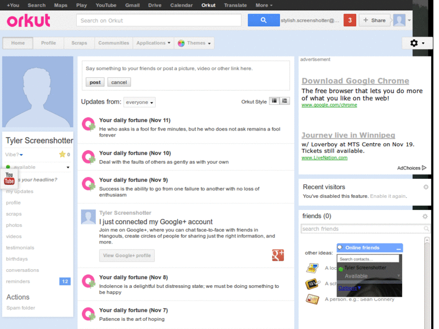Viewport: 439px width, 329px height.
Task: Click the cancel button
Action: tap(119, 82)
